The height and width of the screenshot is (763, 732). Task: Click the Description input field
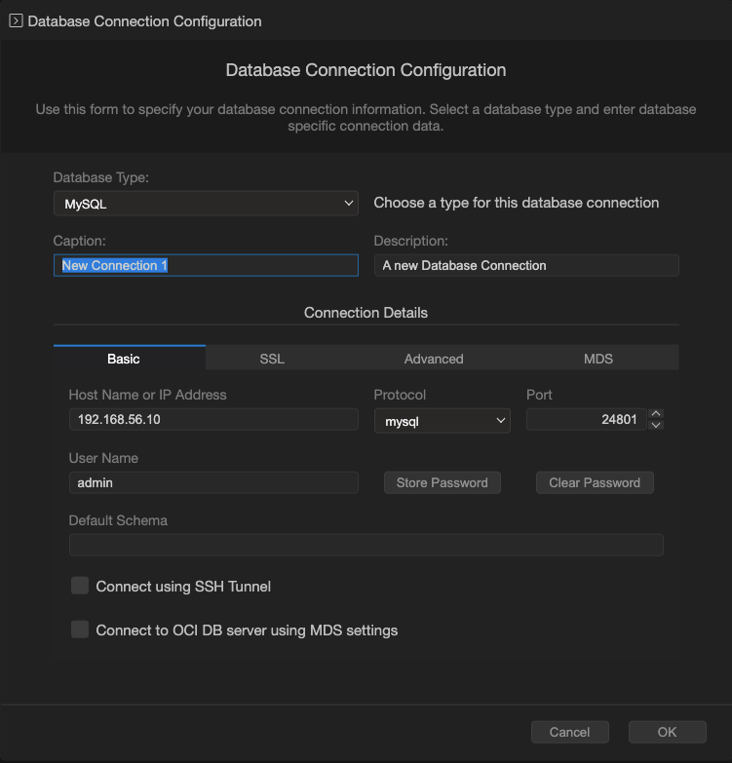526,265
